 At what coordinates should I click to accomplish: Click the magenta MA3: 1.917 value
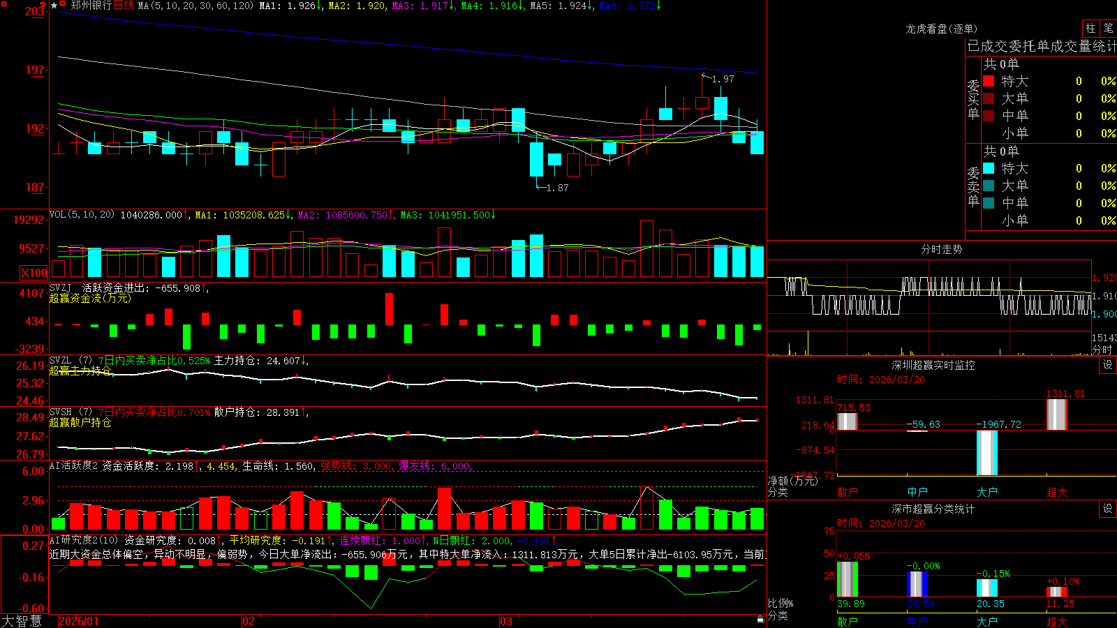coord(423,6)
